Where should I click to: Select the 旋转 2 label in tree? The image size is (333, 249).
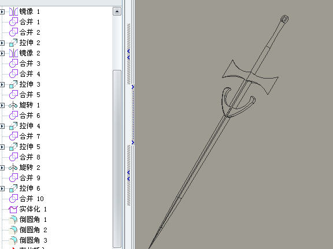pyautogui.click(x=29, y=168)
